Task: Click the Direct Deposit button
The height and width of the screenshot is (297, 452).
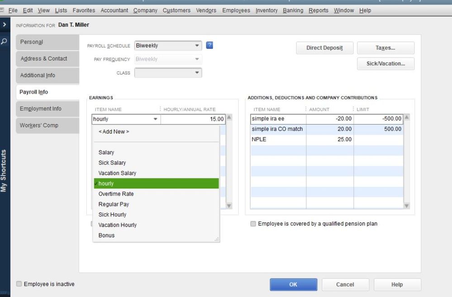Action: pyautogui.click(x=324, y=48)
